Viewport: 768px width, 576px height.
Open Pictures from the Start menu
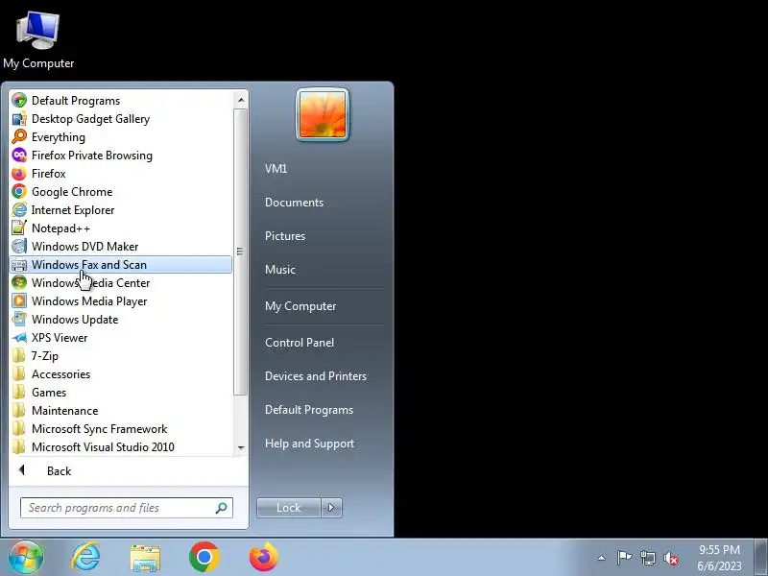click(285, 235)
